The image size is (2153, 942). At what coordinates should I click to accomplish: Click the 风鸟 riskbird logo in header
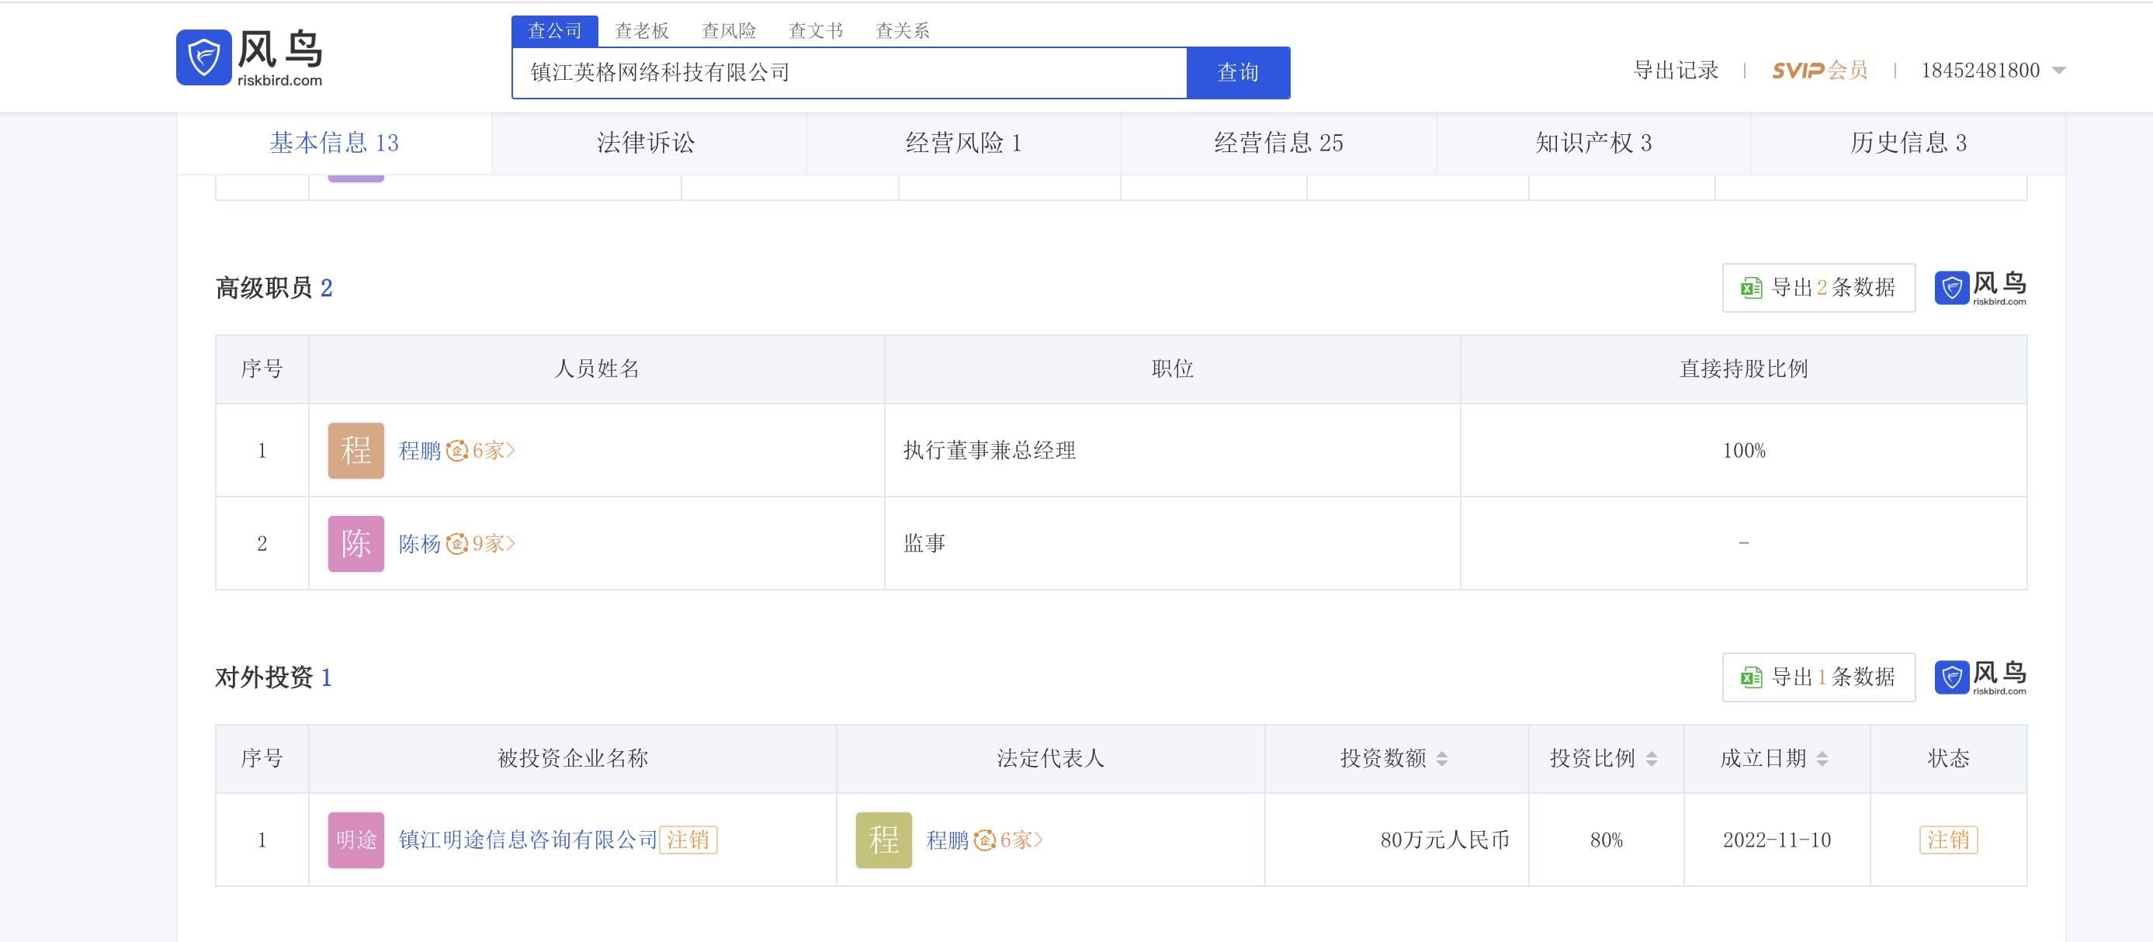pyautogui.click(x=249, y=57)
